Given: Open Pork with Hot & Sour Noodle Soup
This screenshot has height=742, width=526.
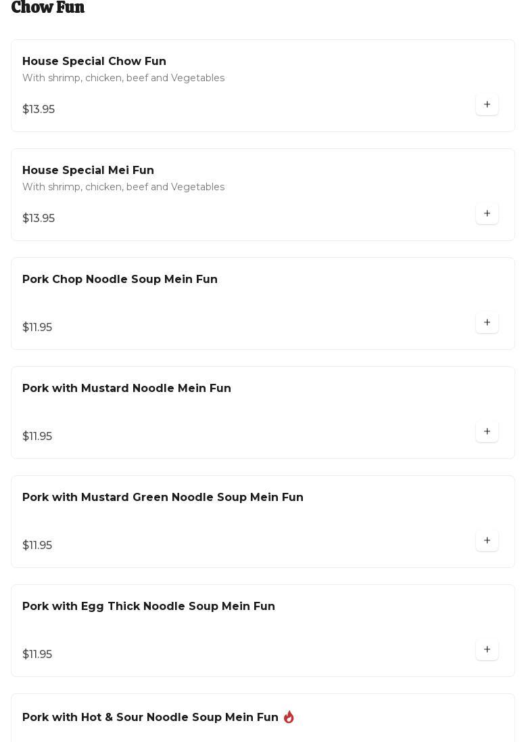Looking at the screenshot, I should pos(150,718).
